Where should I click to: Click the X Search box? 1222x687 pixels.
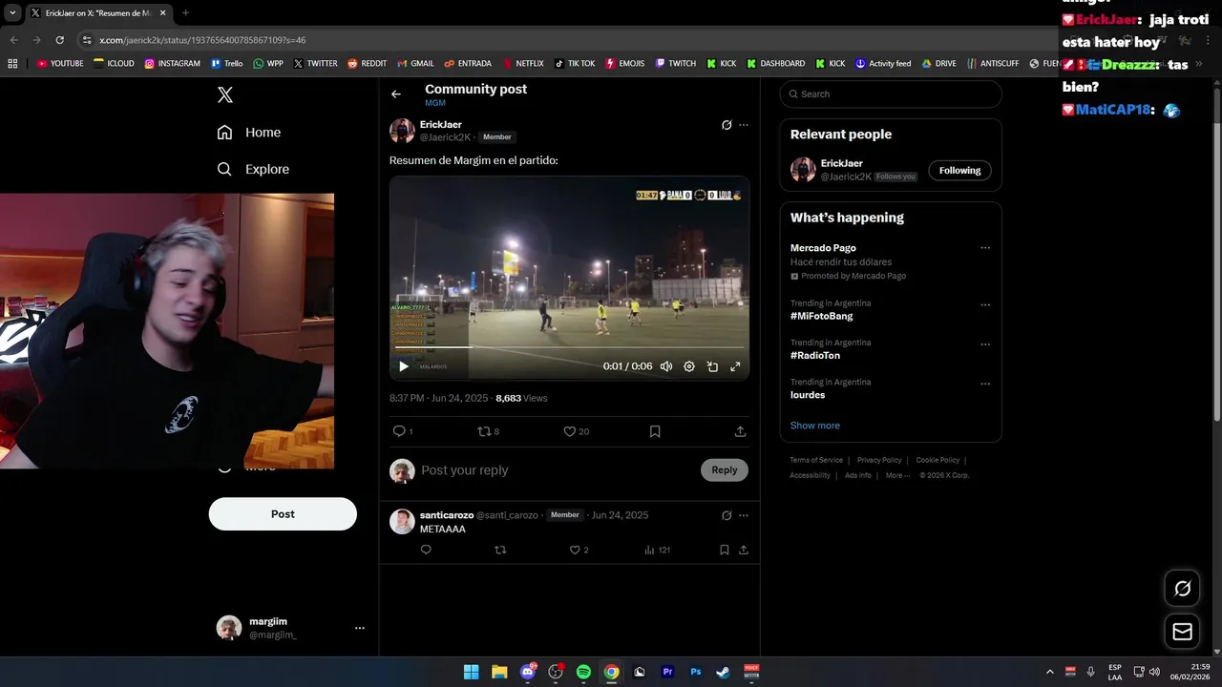click(x=891, y=94)
